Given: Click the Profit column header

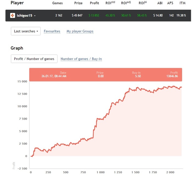Looking at the screenshot, I should point(94,3).
